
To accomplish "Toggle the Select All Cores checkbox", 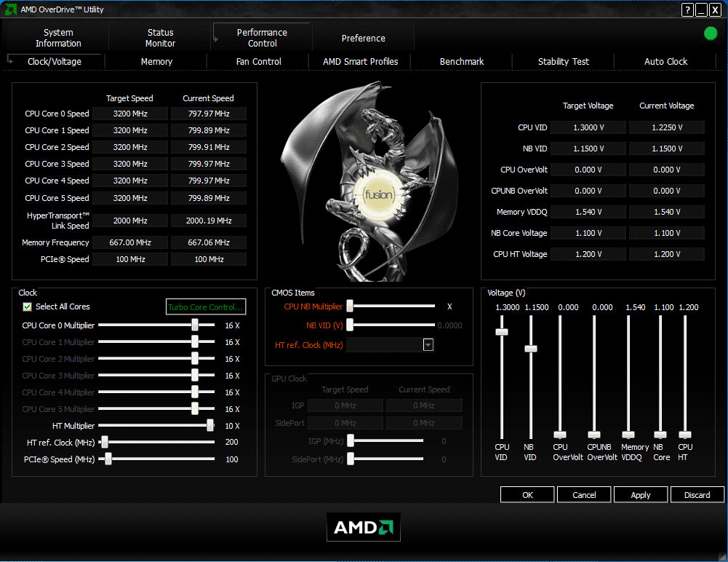I will click(x=28, y=307).
